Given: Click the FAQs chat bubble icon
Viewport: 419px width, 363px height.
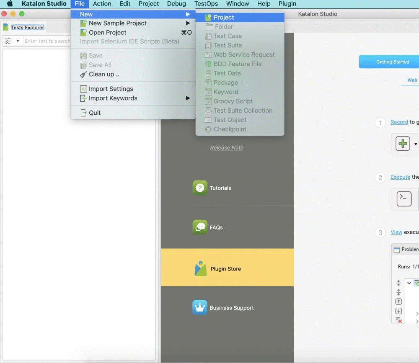Looking at the screenshot, I should (200, 227).
